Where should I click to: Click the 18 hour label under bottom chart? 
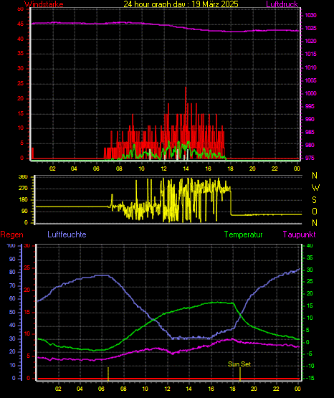click(x=232, y=389)
